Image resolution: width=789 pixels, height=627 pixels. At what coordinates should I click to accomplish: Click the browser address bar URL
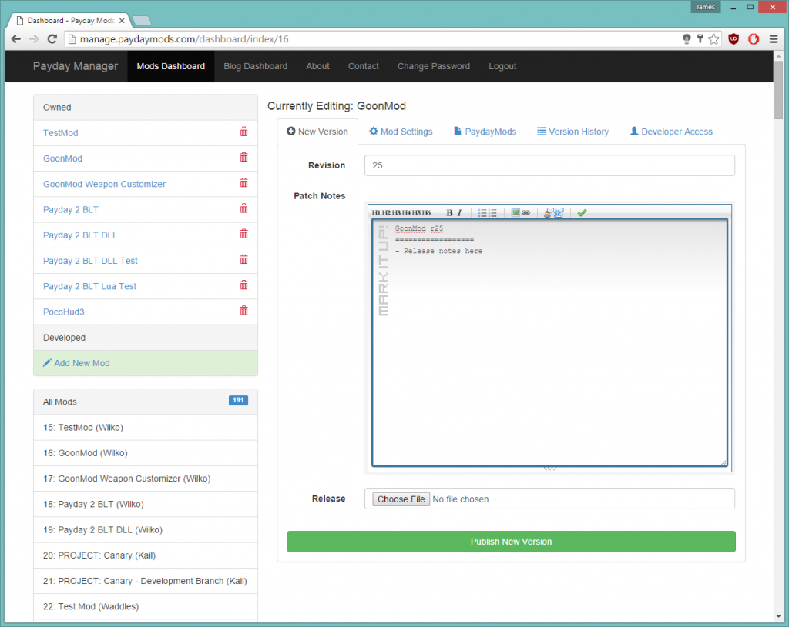(x=184, y=39)
